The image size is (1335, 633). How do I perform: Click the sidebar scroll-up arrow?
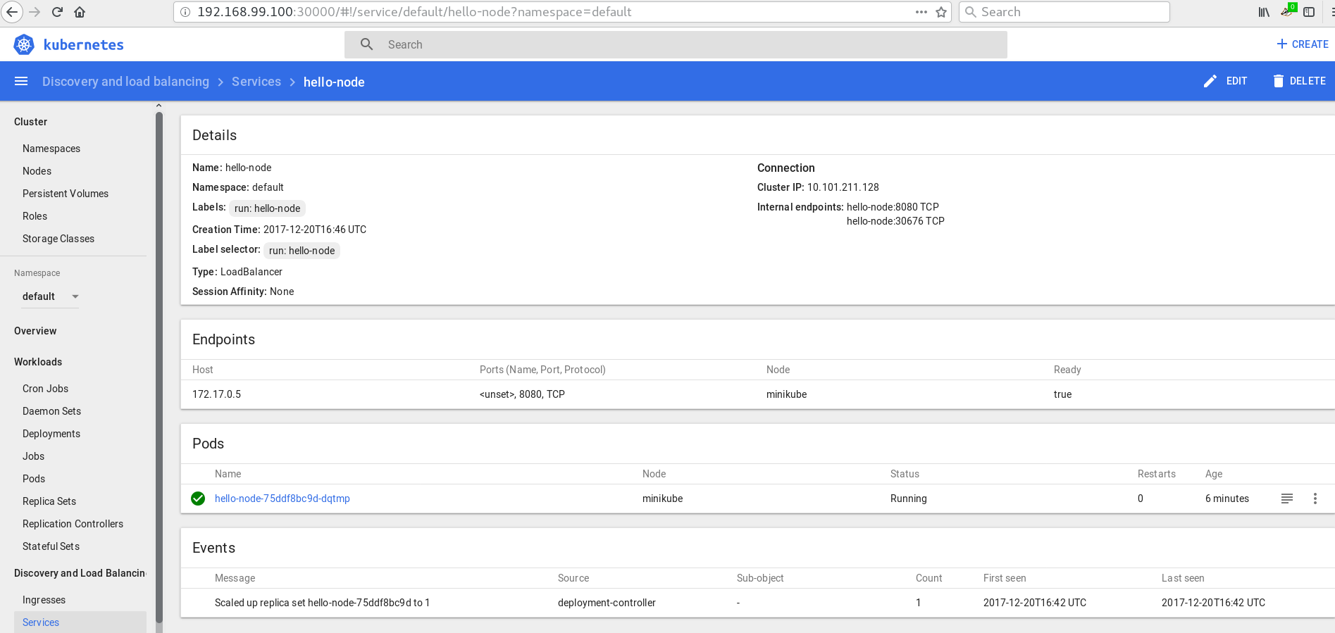point(159,106)
